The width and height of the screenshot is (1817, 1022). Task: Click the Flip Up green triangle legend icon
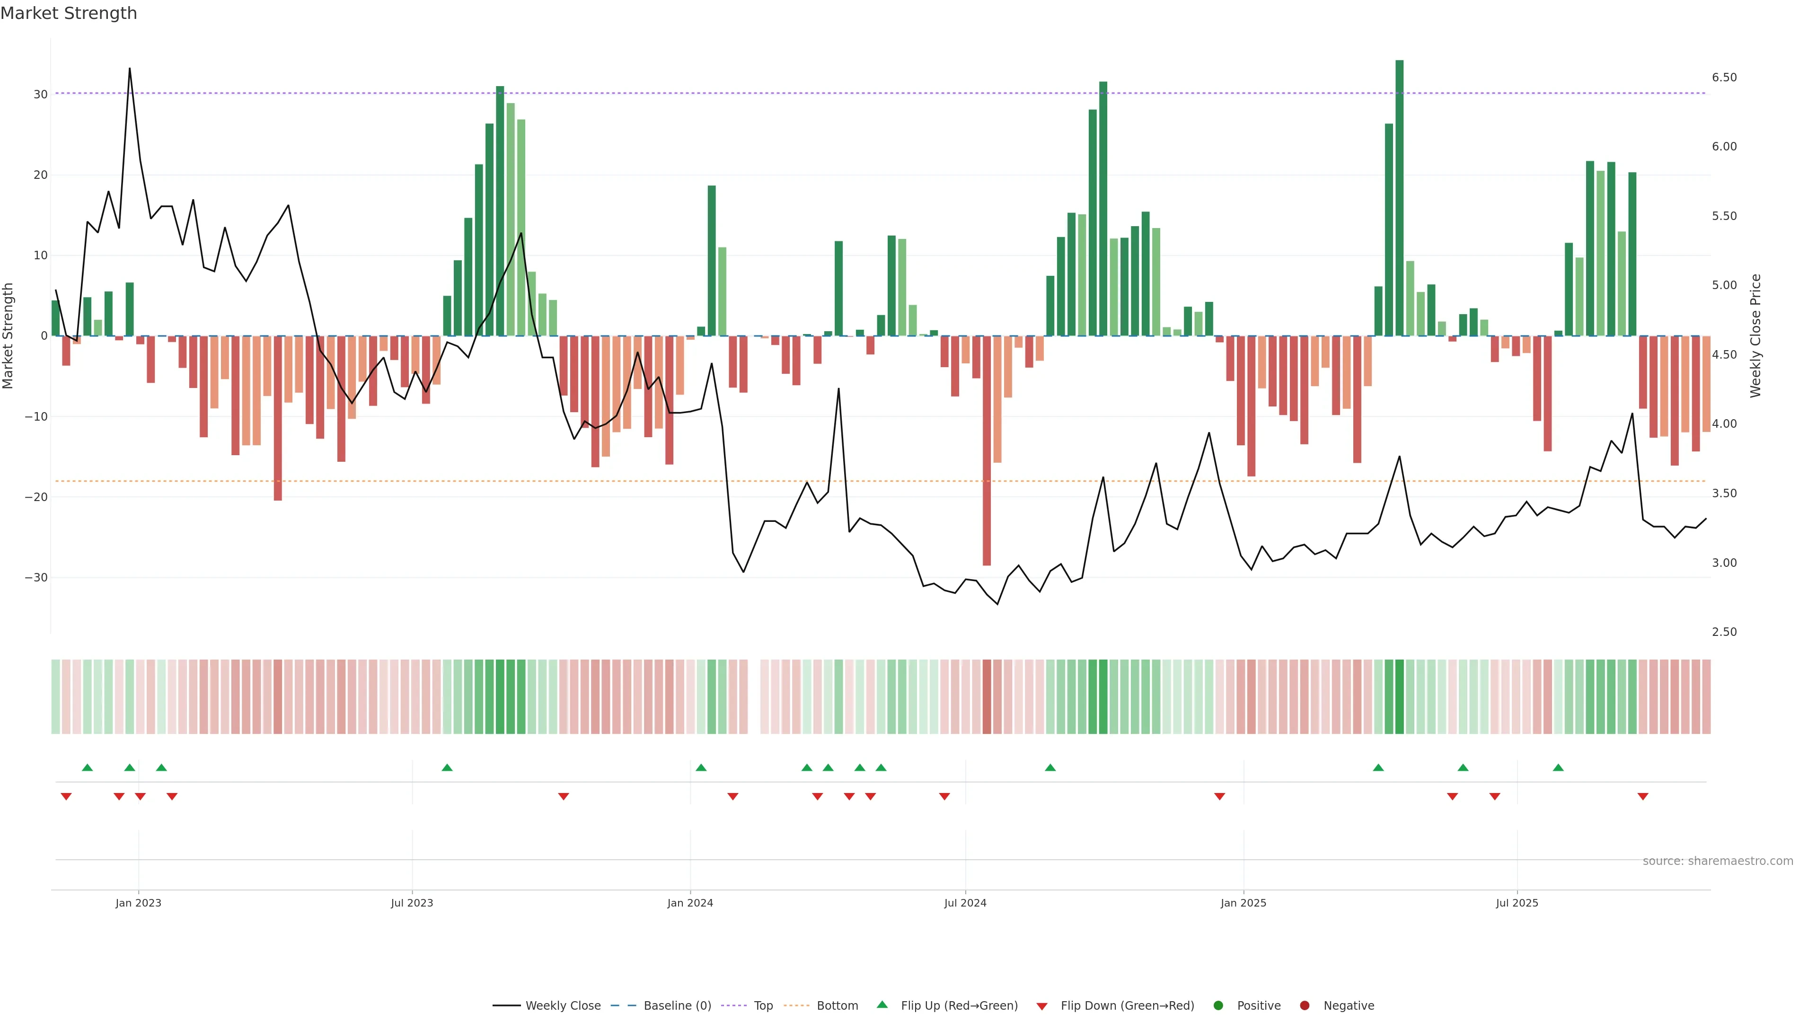pyautogui.click(x=882, y=1004)
